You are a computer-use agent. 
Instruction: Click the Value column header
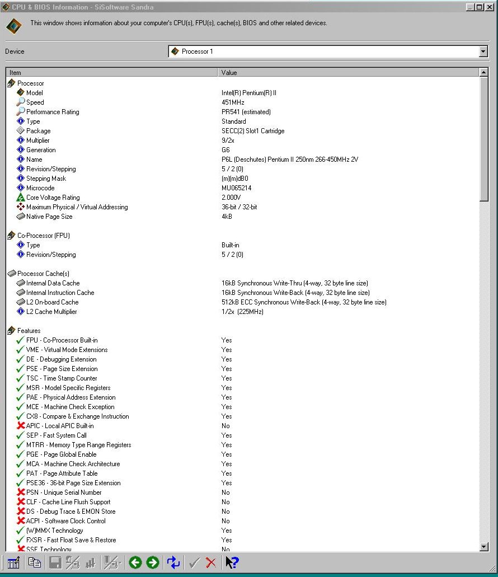pos(349,73)
